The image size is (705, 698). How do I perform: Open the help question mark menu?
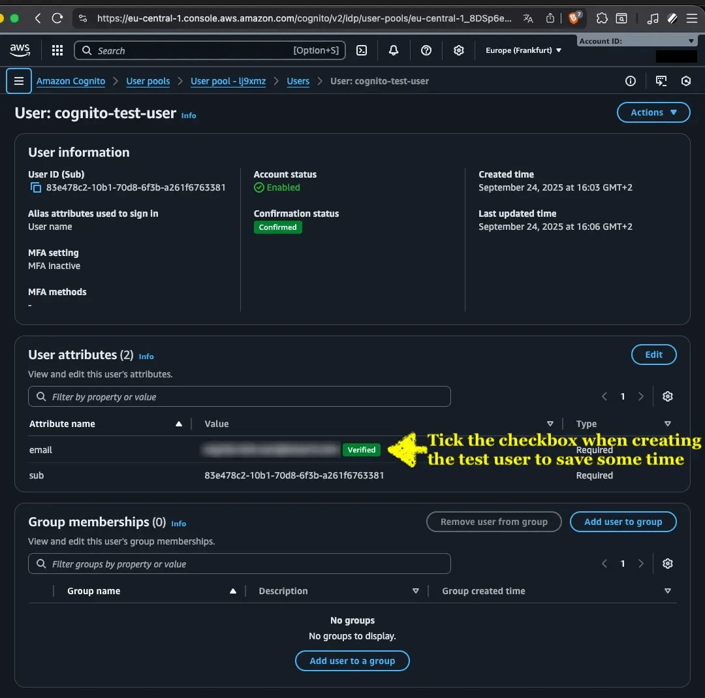coord(426,50)
